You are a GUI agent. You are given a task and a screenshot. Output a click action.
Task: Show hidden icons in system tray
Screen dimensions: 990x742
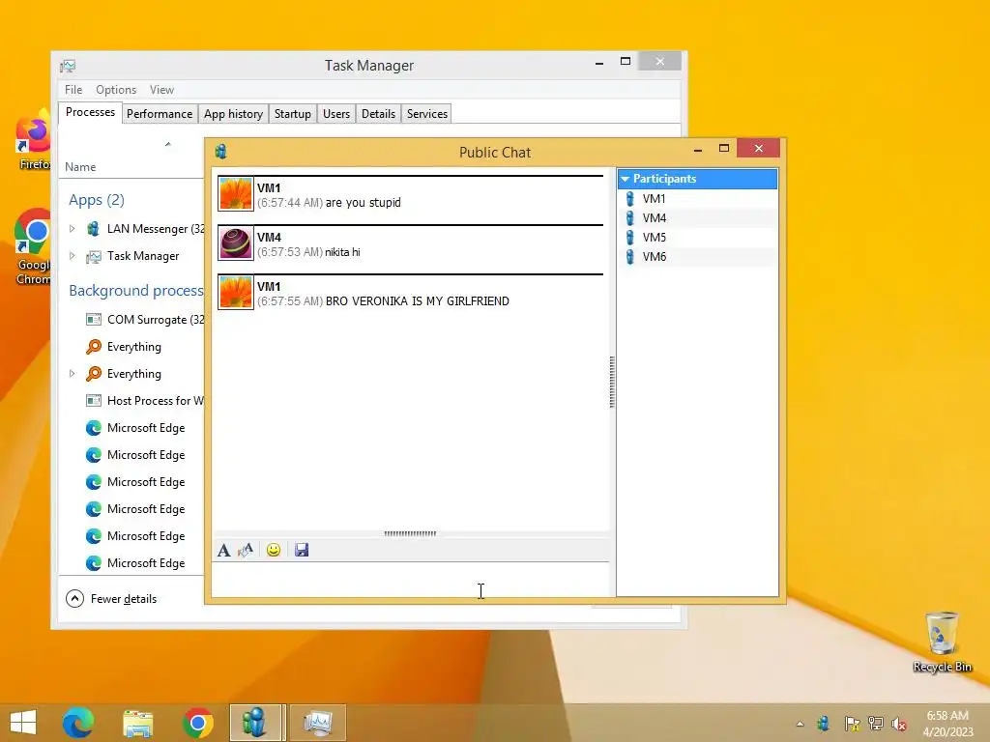(800, 724)
